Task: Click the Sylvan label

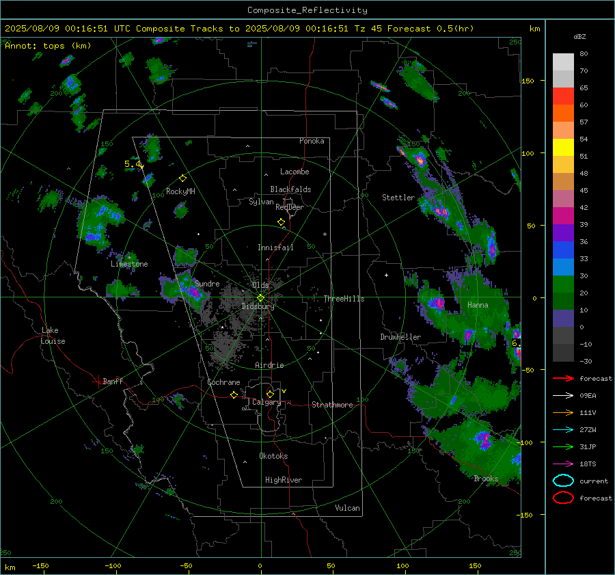Action: [261, 202]
